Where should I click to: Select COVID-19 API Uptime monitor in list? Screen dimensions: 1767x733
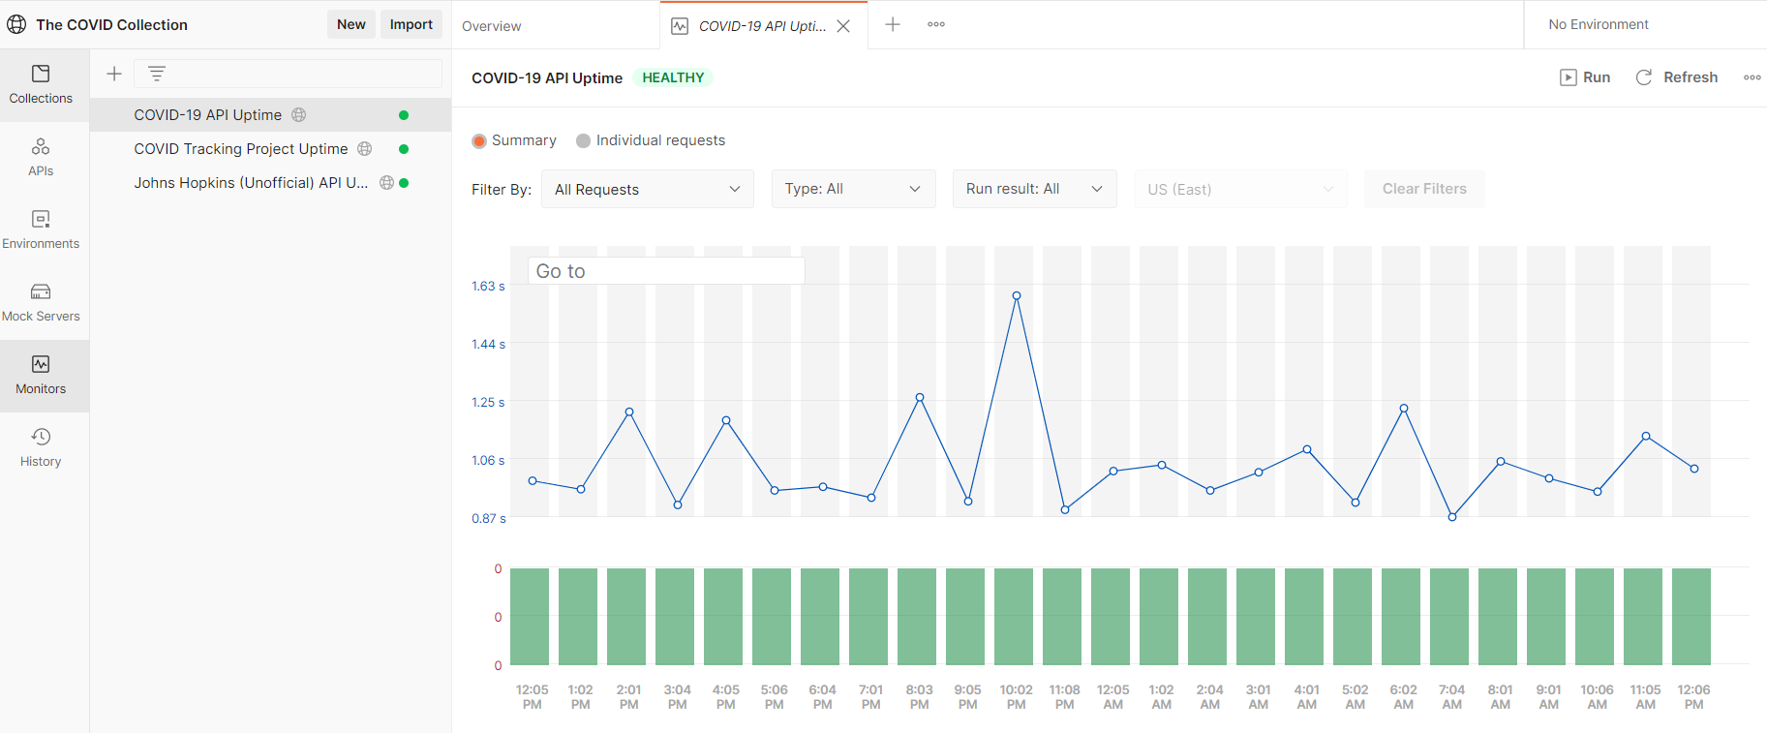point(270,114)
